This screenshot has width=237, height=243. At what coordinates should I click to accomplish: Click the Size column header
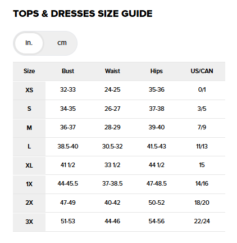[x=29, y=71]
